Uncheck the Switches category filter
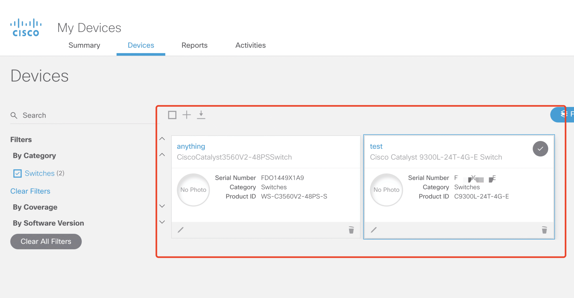574x298 pixels. (x=17, y=173)
